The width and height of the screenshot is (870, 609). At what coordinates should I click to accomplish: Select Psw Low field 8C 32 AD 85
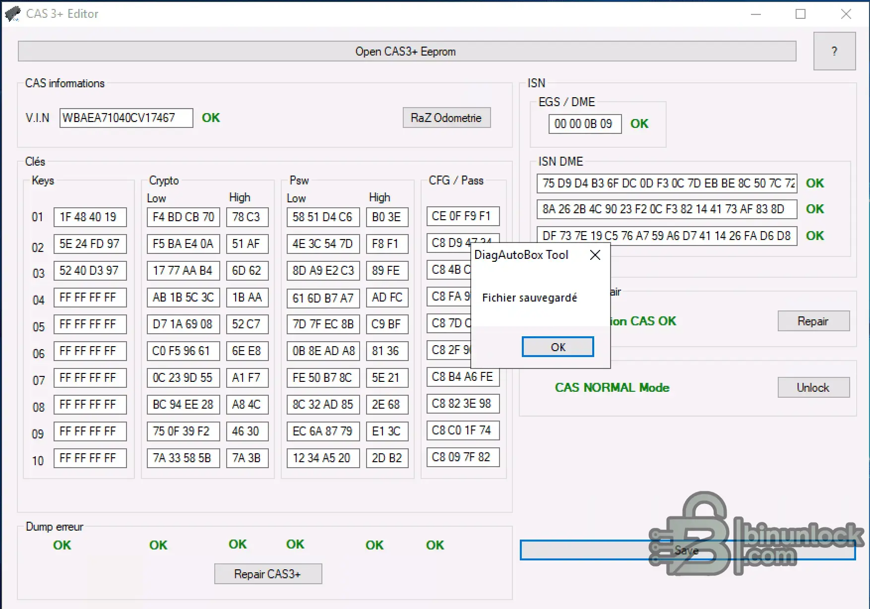coord(323,405)
